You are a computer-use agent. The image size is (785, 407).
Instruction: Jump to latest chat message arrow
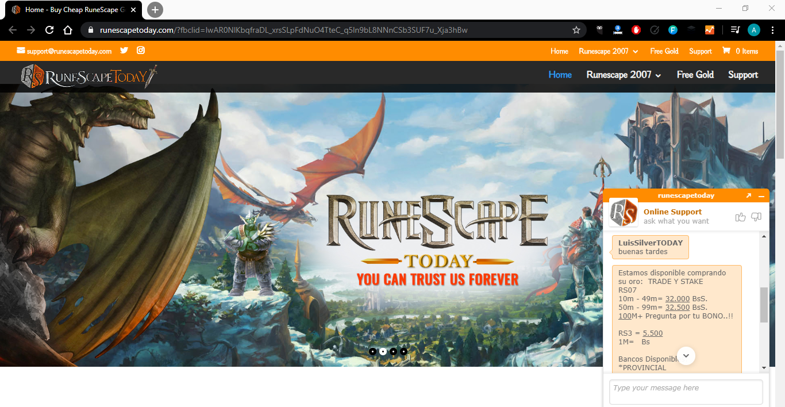[x=686, y=355]
